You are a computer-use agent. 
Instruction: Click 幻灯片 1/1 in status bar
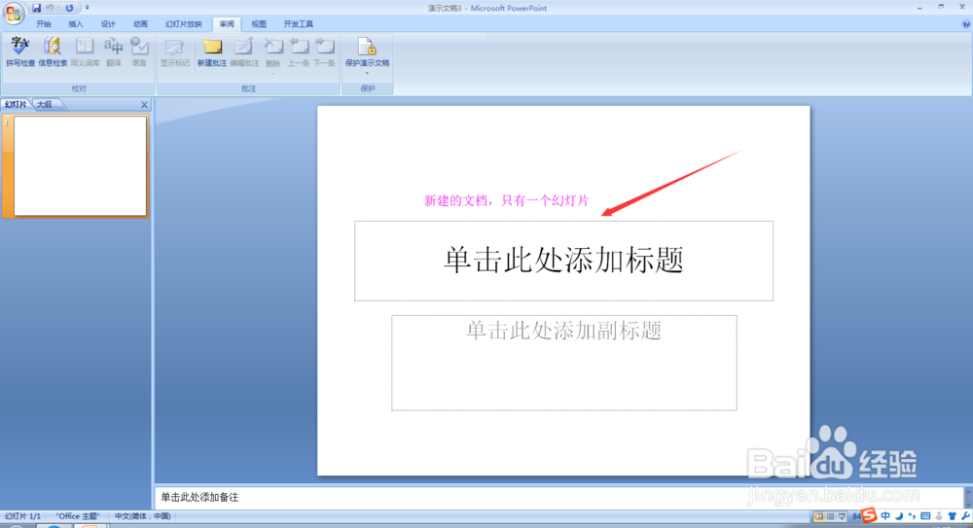click(22, 516)
